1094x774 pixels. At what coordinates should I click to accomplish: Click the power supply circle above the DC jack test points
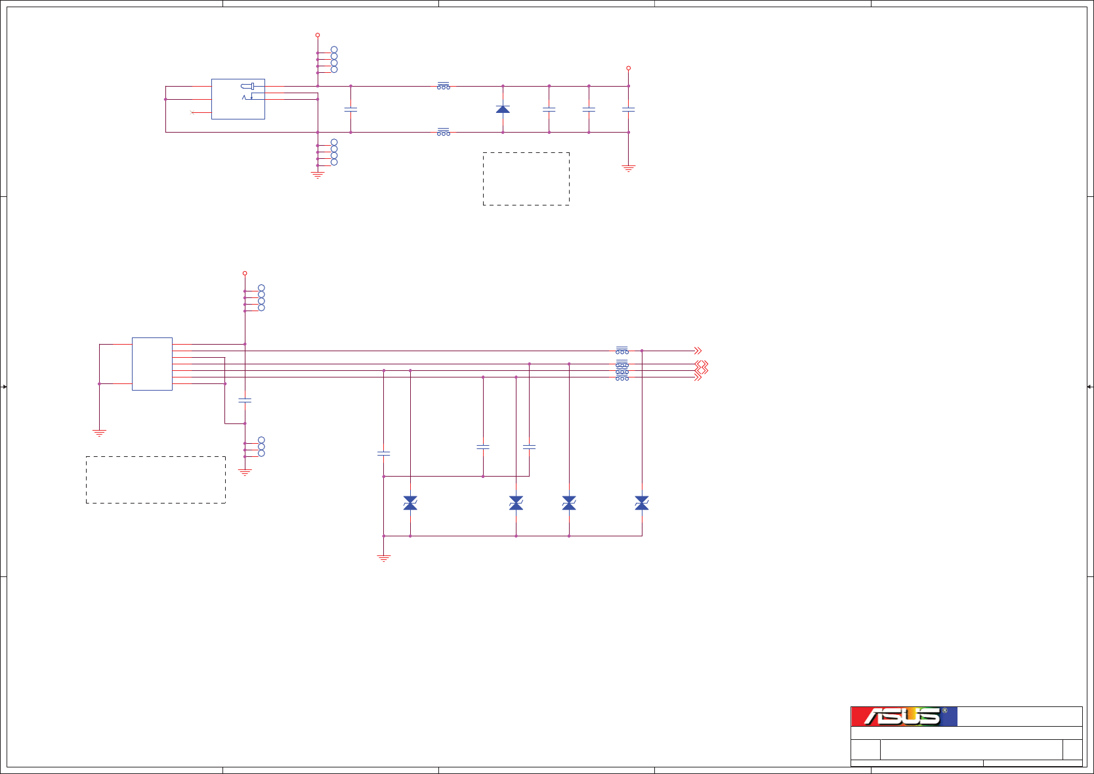coord(318,35)
